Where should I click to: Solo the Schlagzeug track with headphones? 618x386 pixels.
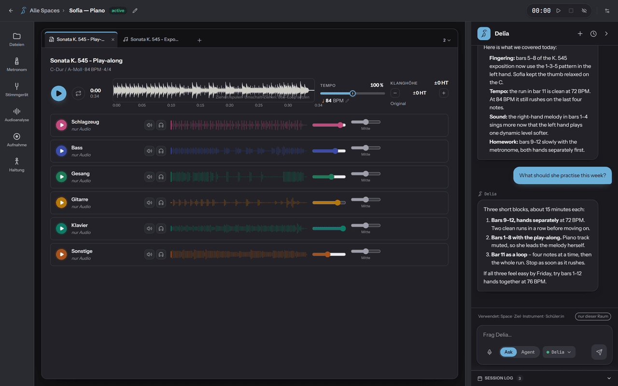[161, 125]
